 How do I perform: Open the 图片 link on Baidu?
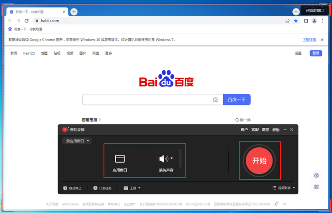tap(83, 53)
